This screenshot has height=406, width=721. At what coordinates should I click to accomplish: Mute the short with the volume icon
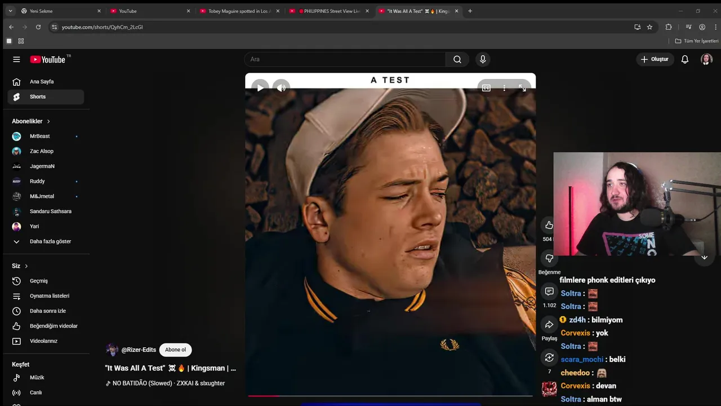tap(281, 88)
